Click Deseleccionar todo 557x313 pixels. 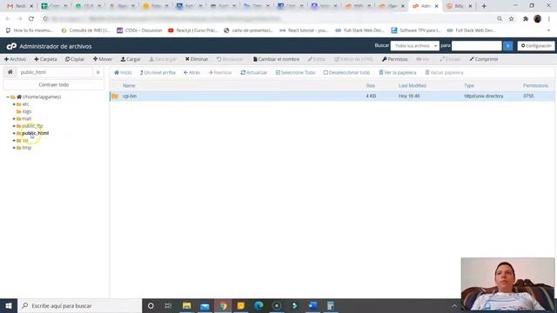(346, 72)
